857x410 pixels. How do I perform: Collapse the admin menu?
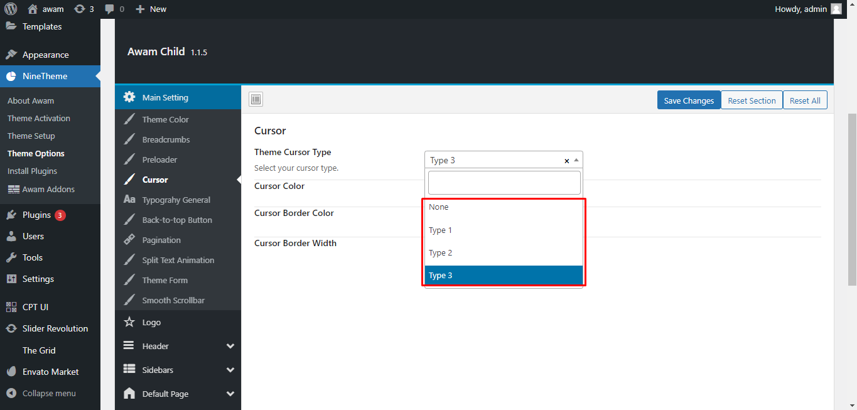[x=49, y=393]
